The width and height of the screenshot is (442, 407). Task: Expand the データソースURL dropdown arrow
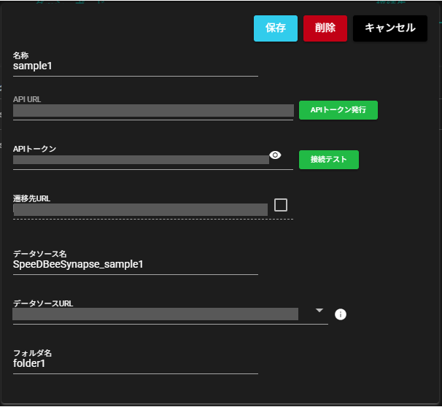coord(319,310)
